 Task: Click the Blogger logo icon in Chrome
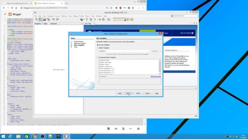pyautogui.click(x=10, y=14)
